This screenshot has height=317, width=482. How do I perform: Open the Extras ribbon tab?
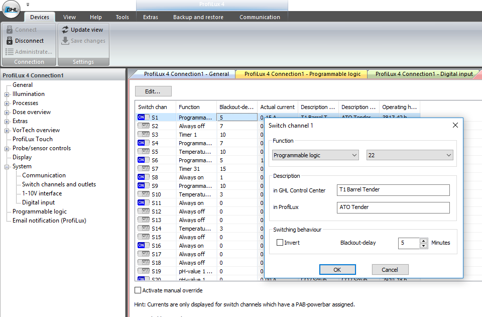pos(150,17)
